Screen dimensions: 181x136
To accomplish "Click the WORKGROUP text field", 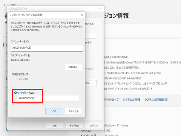I will [x=49, y=98].
